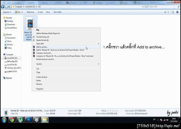Click Play in the context menu

tap(66, 30)
